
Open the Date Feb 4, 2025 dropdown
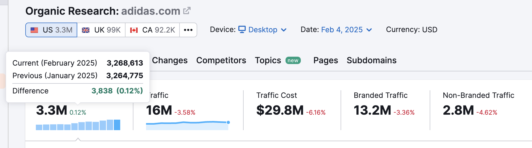tap(346, 30)
